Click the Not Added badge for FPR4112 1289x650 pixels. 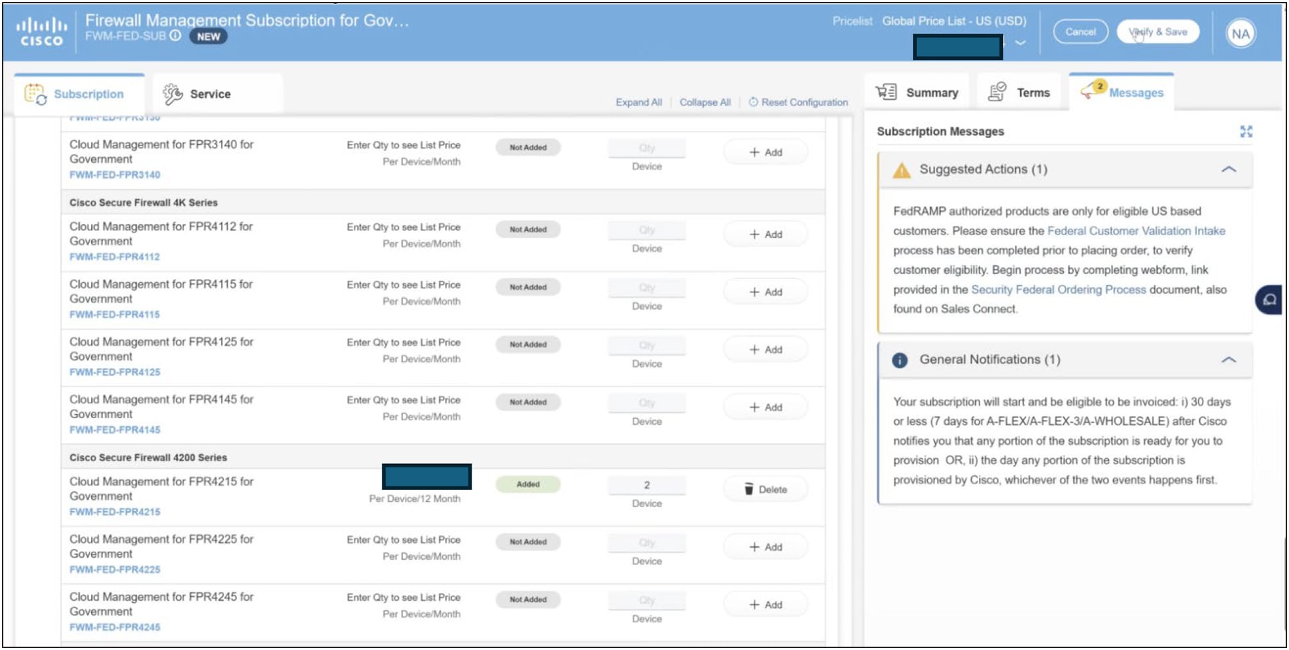point(528,230)
